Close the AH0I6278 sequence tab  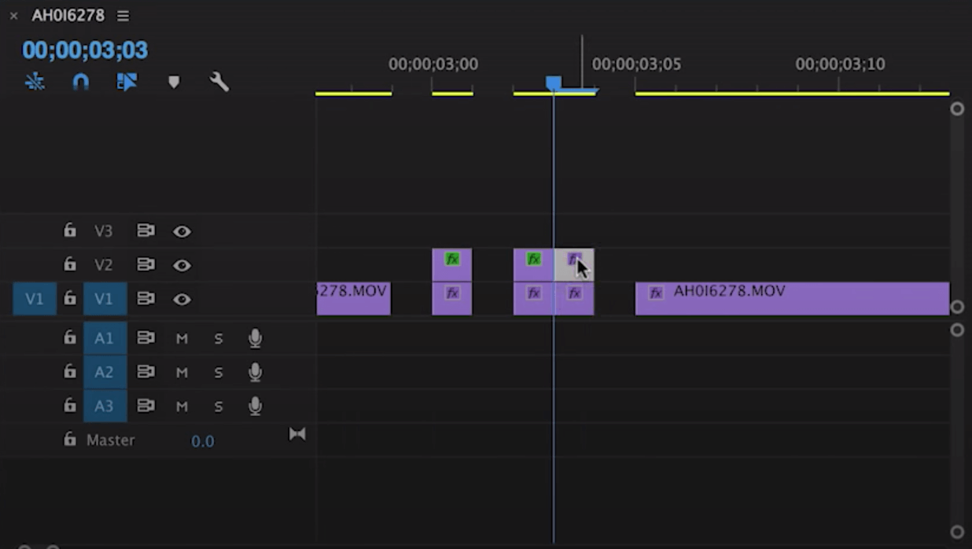13,16
